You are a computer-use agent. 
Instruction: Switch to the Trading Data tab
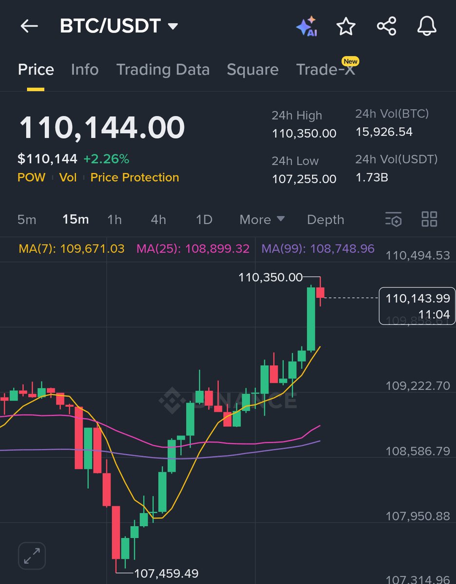163,70
